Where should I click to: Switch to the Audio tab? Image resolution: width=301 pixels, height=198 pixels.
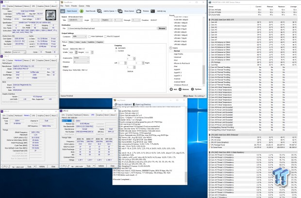click(x=84, y=42)
